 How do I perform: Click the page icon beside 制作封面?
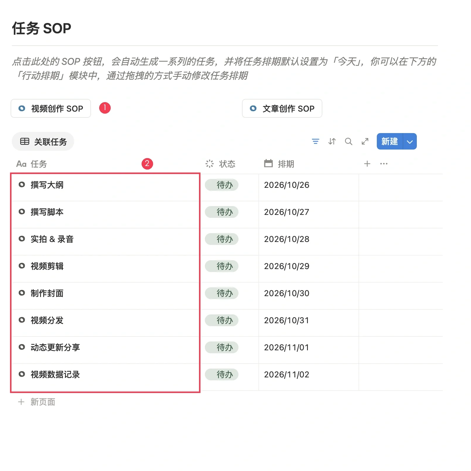click(x=22, y=293)
